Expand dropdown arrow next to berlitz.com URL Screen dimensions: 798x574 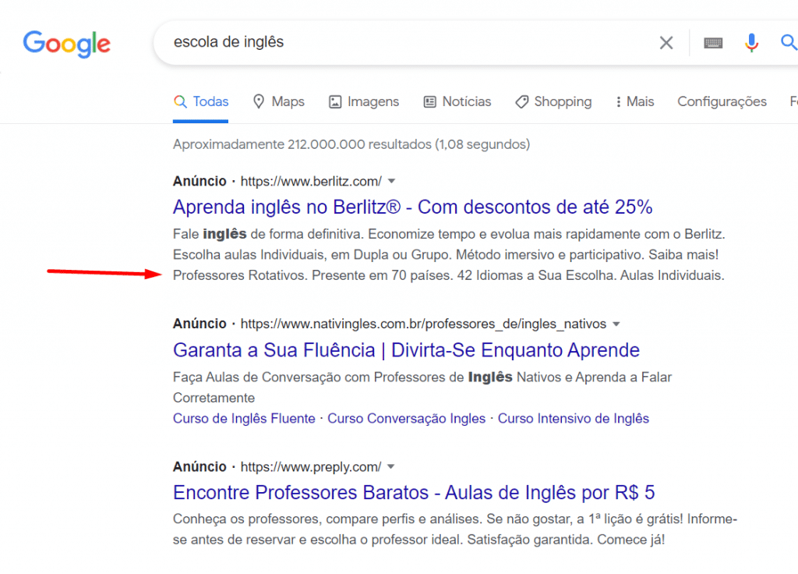pyautogui.click(x=391, y=181)
